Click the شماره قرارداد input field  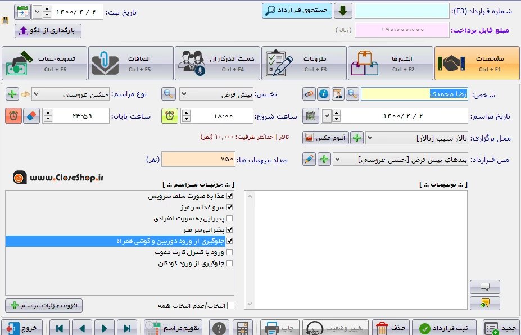[402, 11]
